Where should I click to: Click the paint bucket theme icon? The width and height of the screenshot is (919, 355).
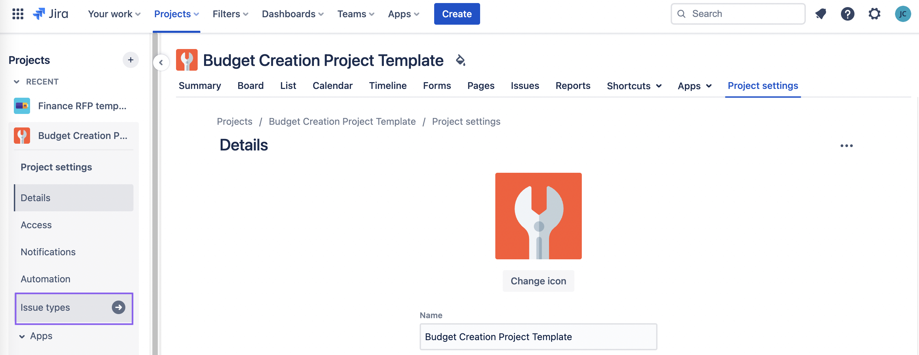(x=460, y=60)
